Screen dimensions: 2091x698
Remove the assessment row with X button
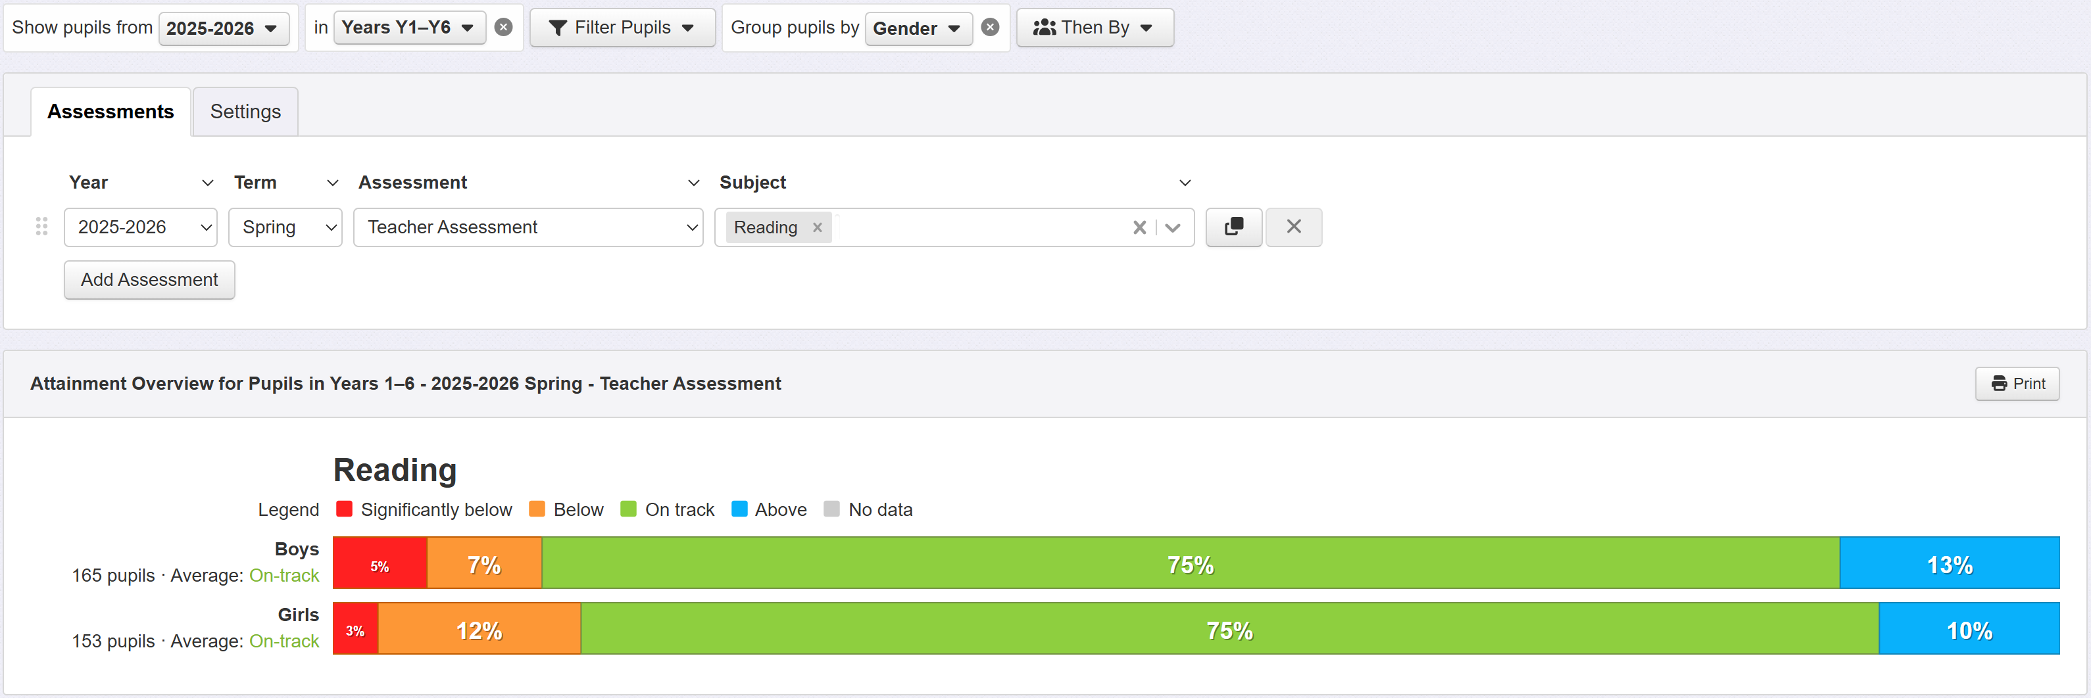1293,227
